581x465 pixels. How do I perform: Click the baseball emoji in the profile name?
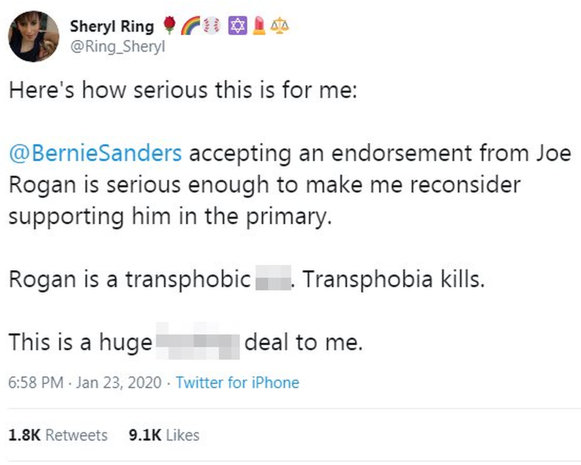click(x=213, y=25)
